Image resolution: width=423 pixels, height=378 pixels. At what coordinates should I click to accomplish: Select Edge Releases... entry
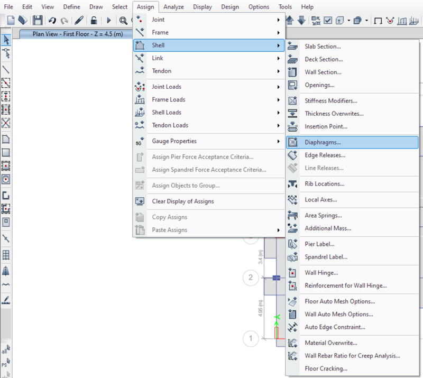(x=325, y=155)
